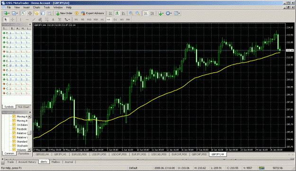Select the Text 'A' drawing tool

point(53,19)
